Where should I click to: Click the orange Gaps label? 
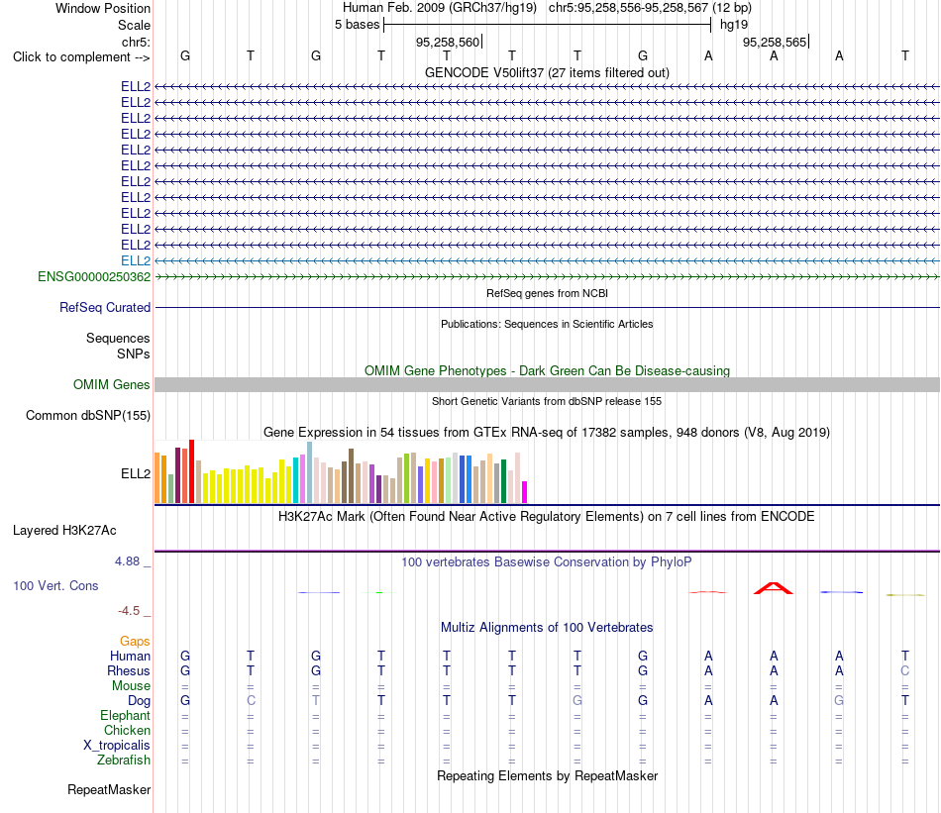[x=135, y=642]
